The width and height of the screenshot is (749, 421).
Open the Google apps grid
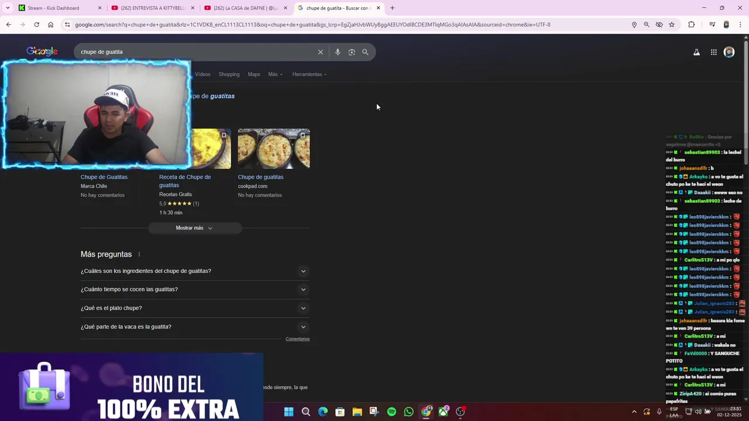714,52
